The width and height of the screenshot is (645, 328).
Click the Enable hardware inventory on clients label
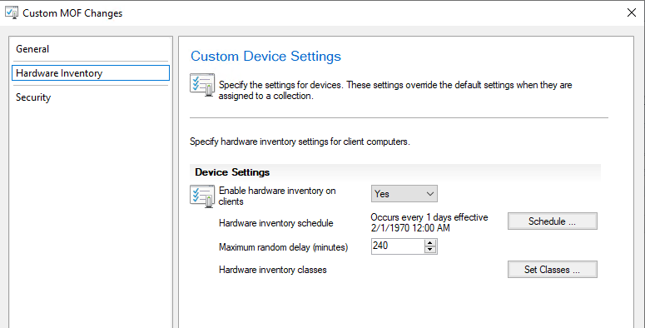click(x=277, y=196)
